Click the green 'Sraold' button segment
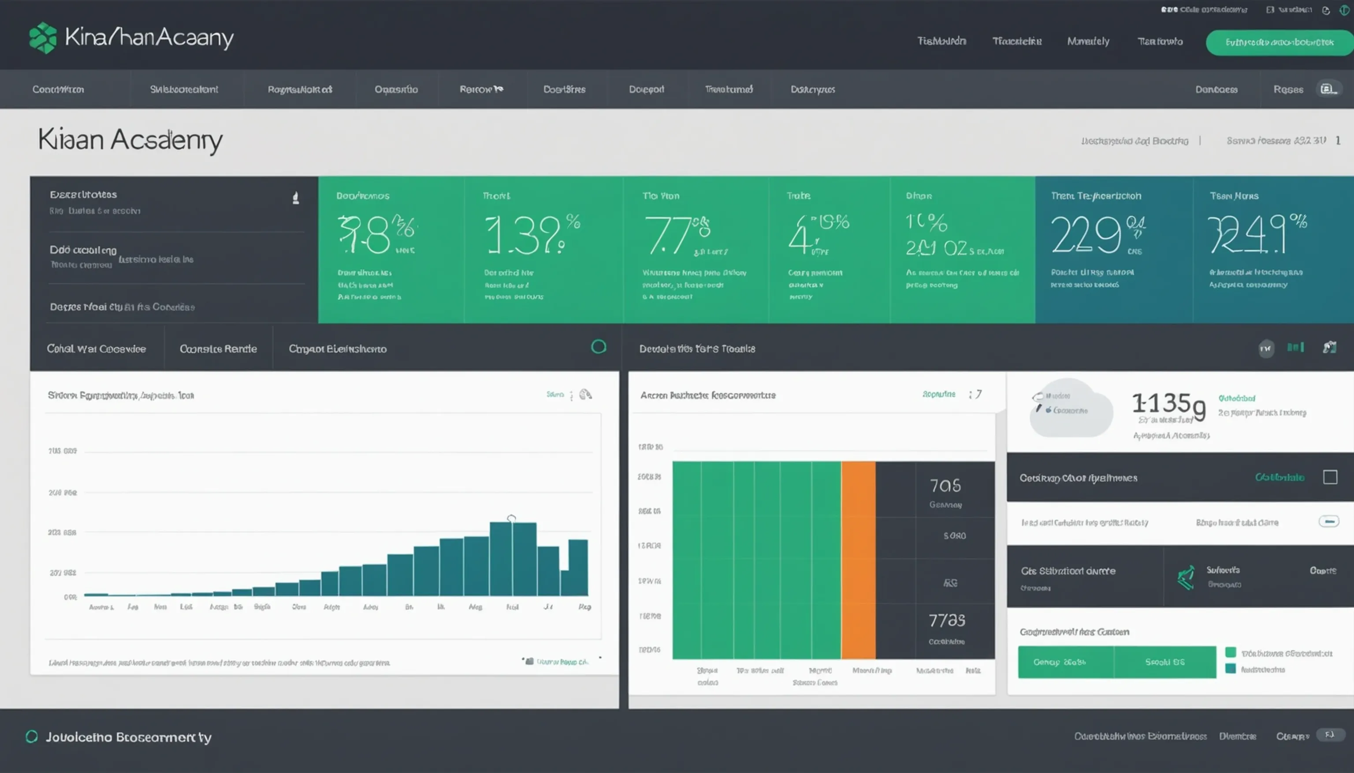 point(1165,662)
